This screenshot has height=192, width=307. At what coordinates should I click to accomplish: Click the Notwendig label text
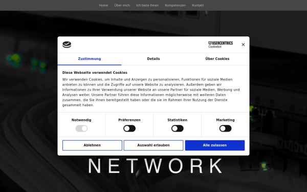click(x=81, y=120)
